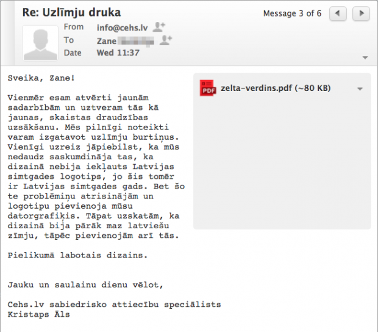378x332 pixels.
Task: Open the zelta-verdins.pdf attachment filename
Action: 276,88
